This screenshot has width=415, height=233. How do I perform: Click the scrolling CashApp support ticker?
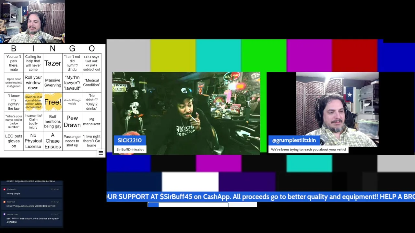coord(261,197)
